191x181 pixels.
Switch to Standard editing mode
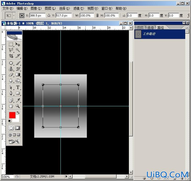click(11, 128)
